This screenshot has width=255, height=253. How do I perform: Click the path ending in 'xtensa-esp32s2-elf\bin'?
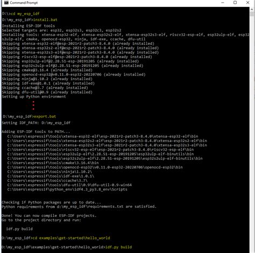(x=107, y=140)
